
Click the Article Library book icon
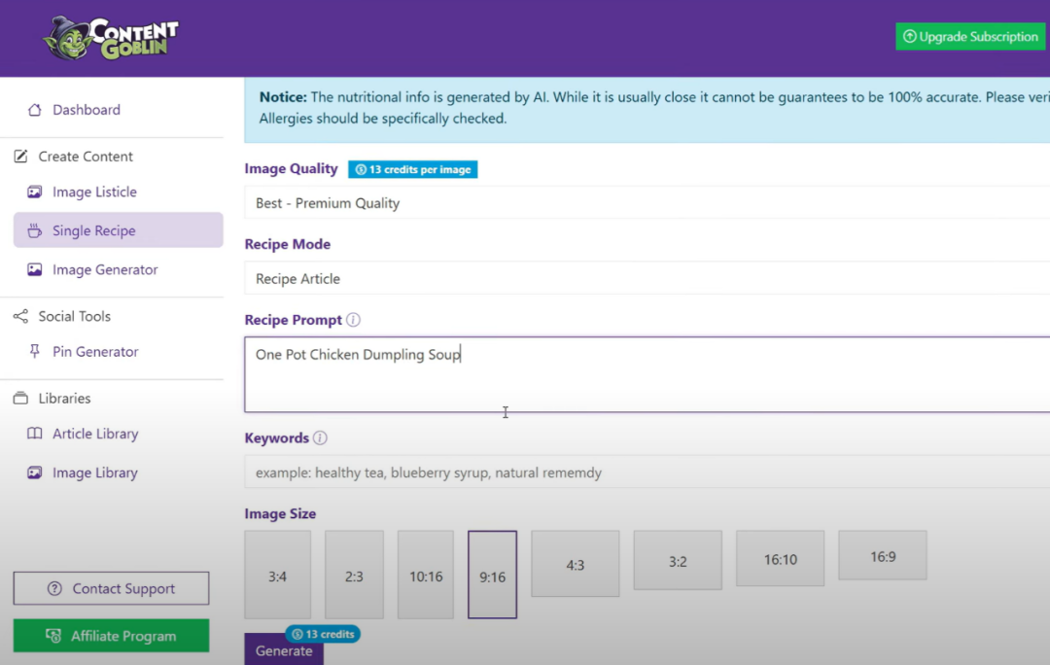click(35, 434)
